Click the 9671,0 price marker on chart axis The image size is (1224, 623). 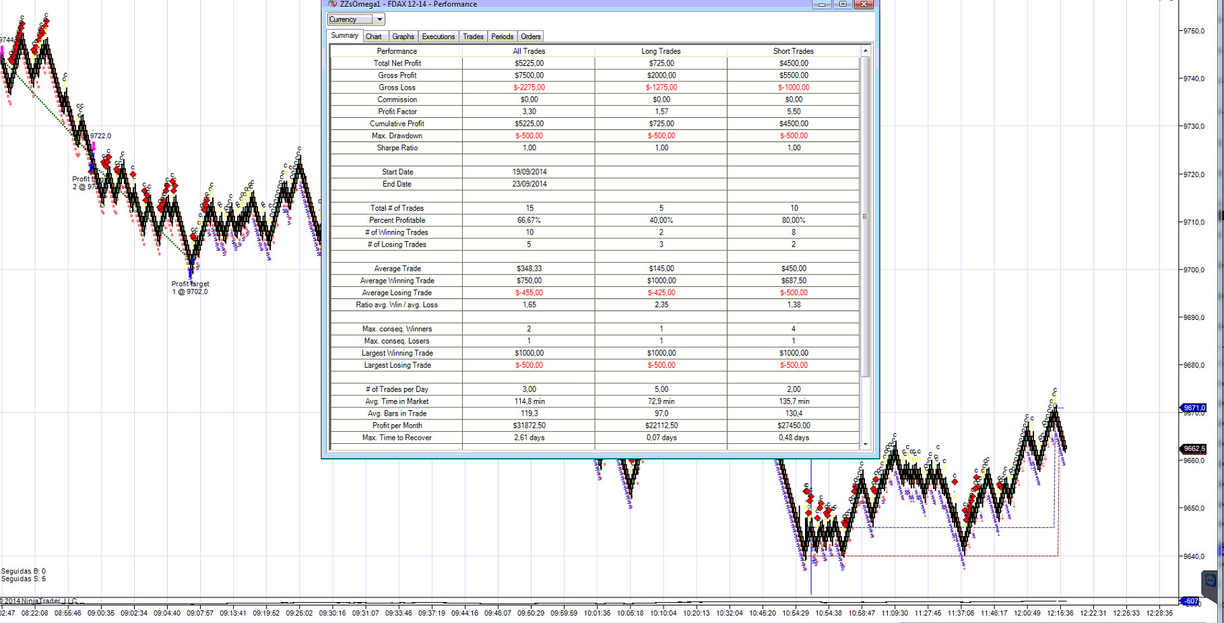pyautogui.click(x=1194, y=408)
